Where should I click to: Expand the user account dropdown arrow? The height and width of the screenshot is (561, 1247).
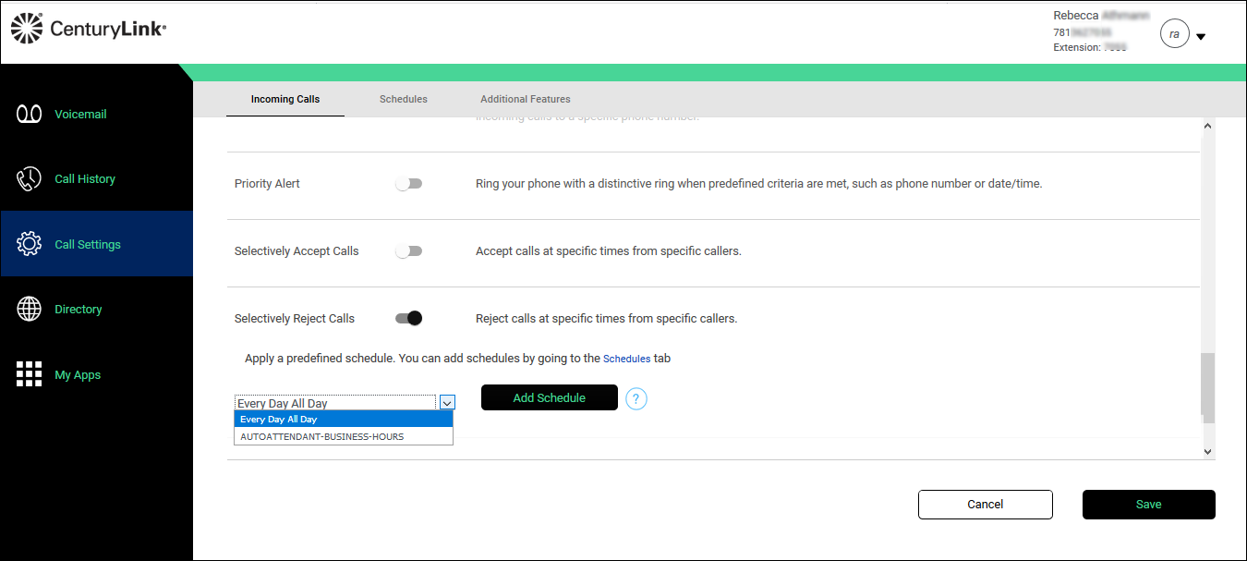(x=1201, y=37)
